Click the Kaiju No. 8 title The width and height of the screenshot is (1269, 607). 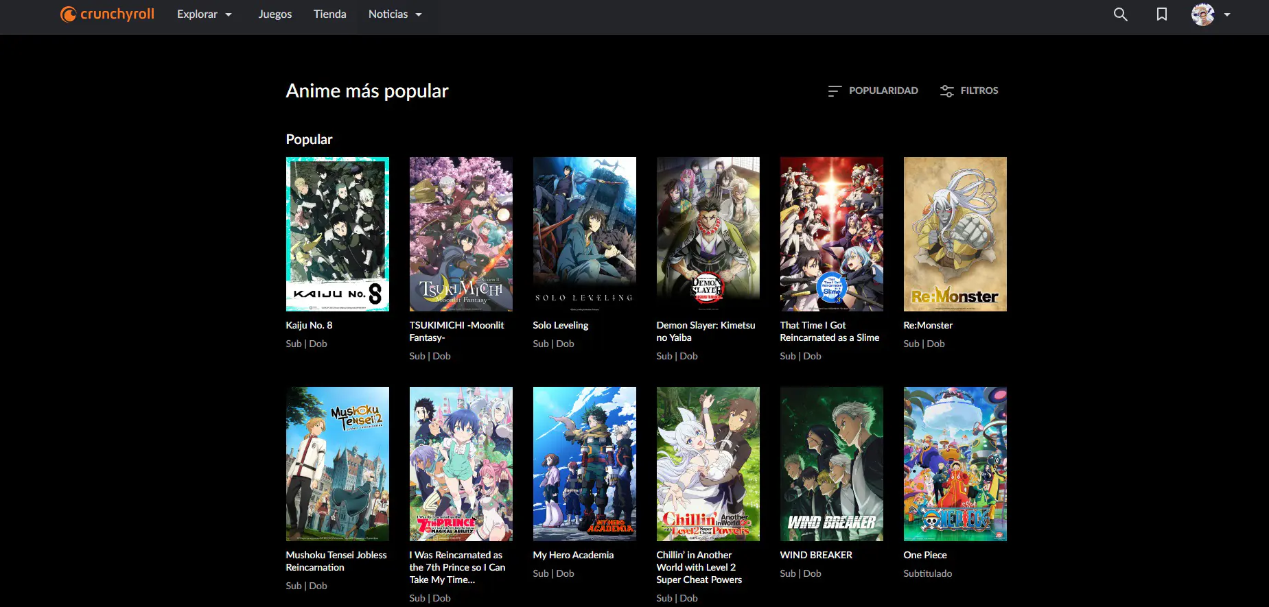[x=309, y=325]
